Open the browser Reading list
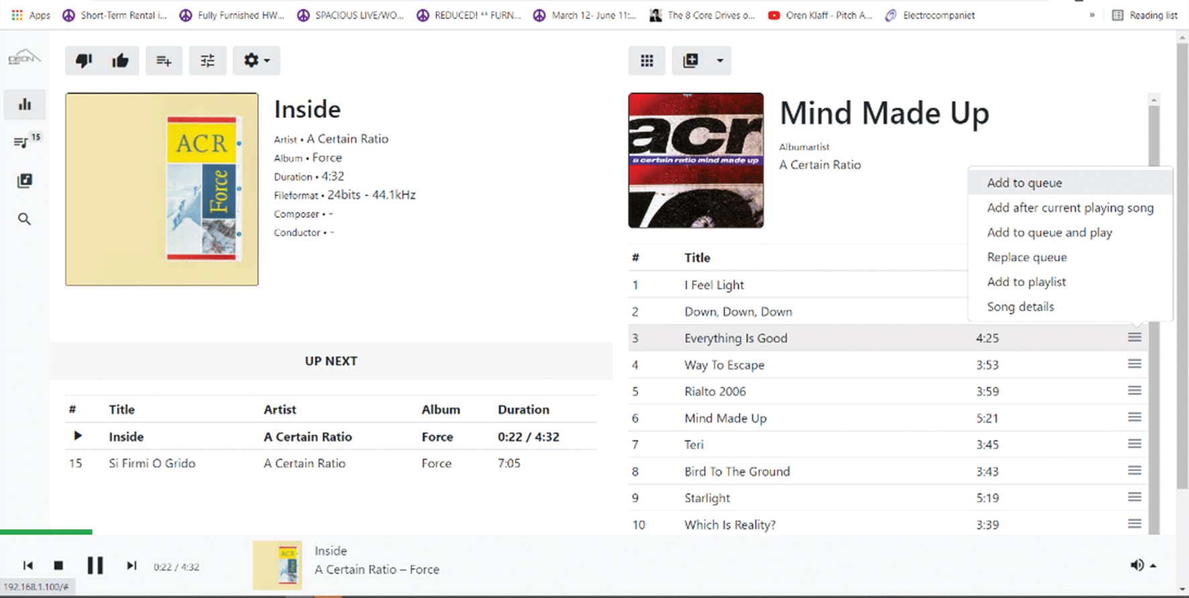This screenshot has width=1189, height=598. 1145,15
